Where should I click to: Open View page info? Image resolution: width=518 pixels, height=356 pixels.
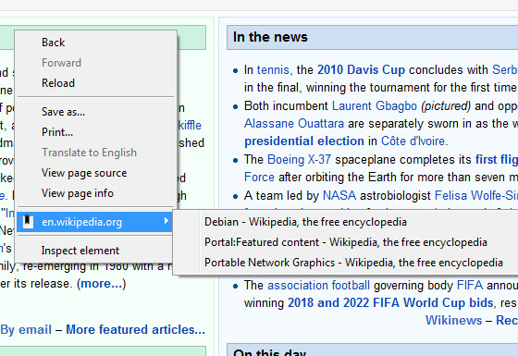coord(95,193)
